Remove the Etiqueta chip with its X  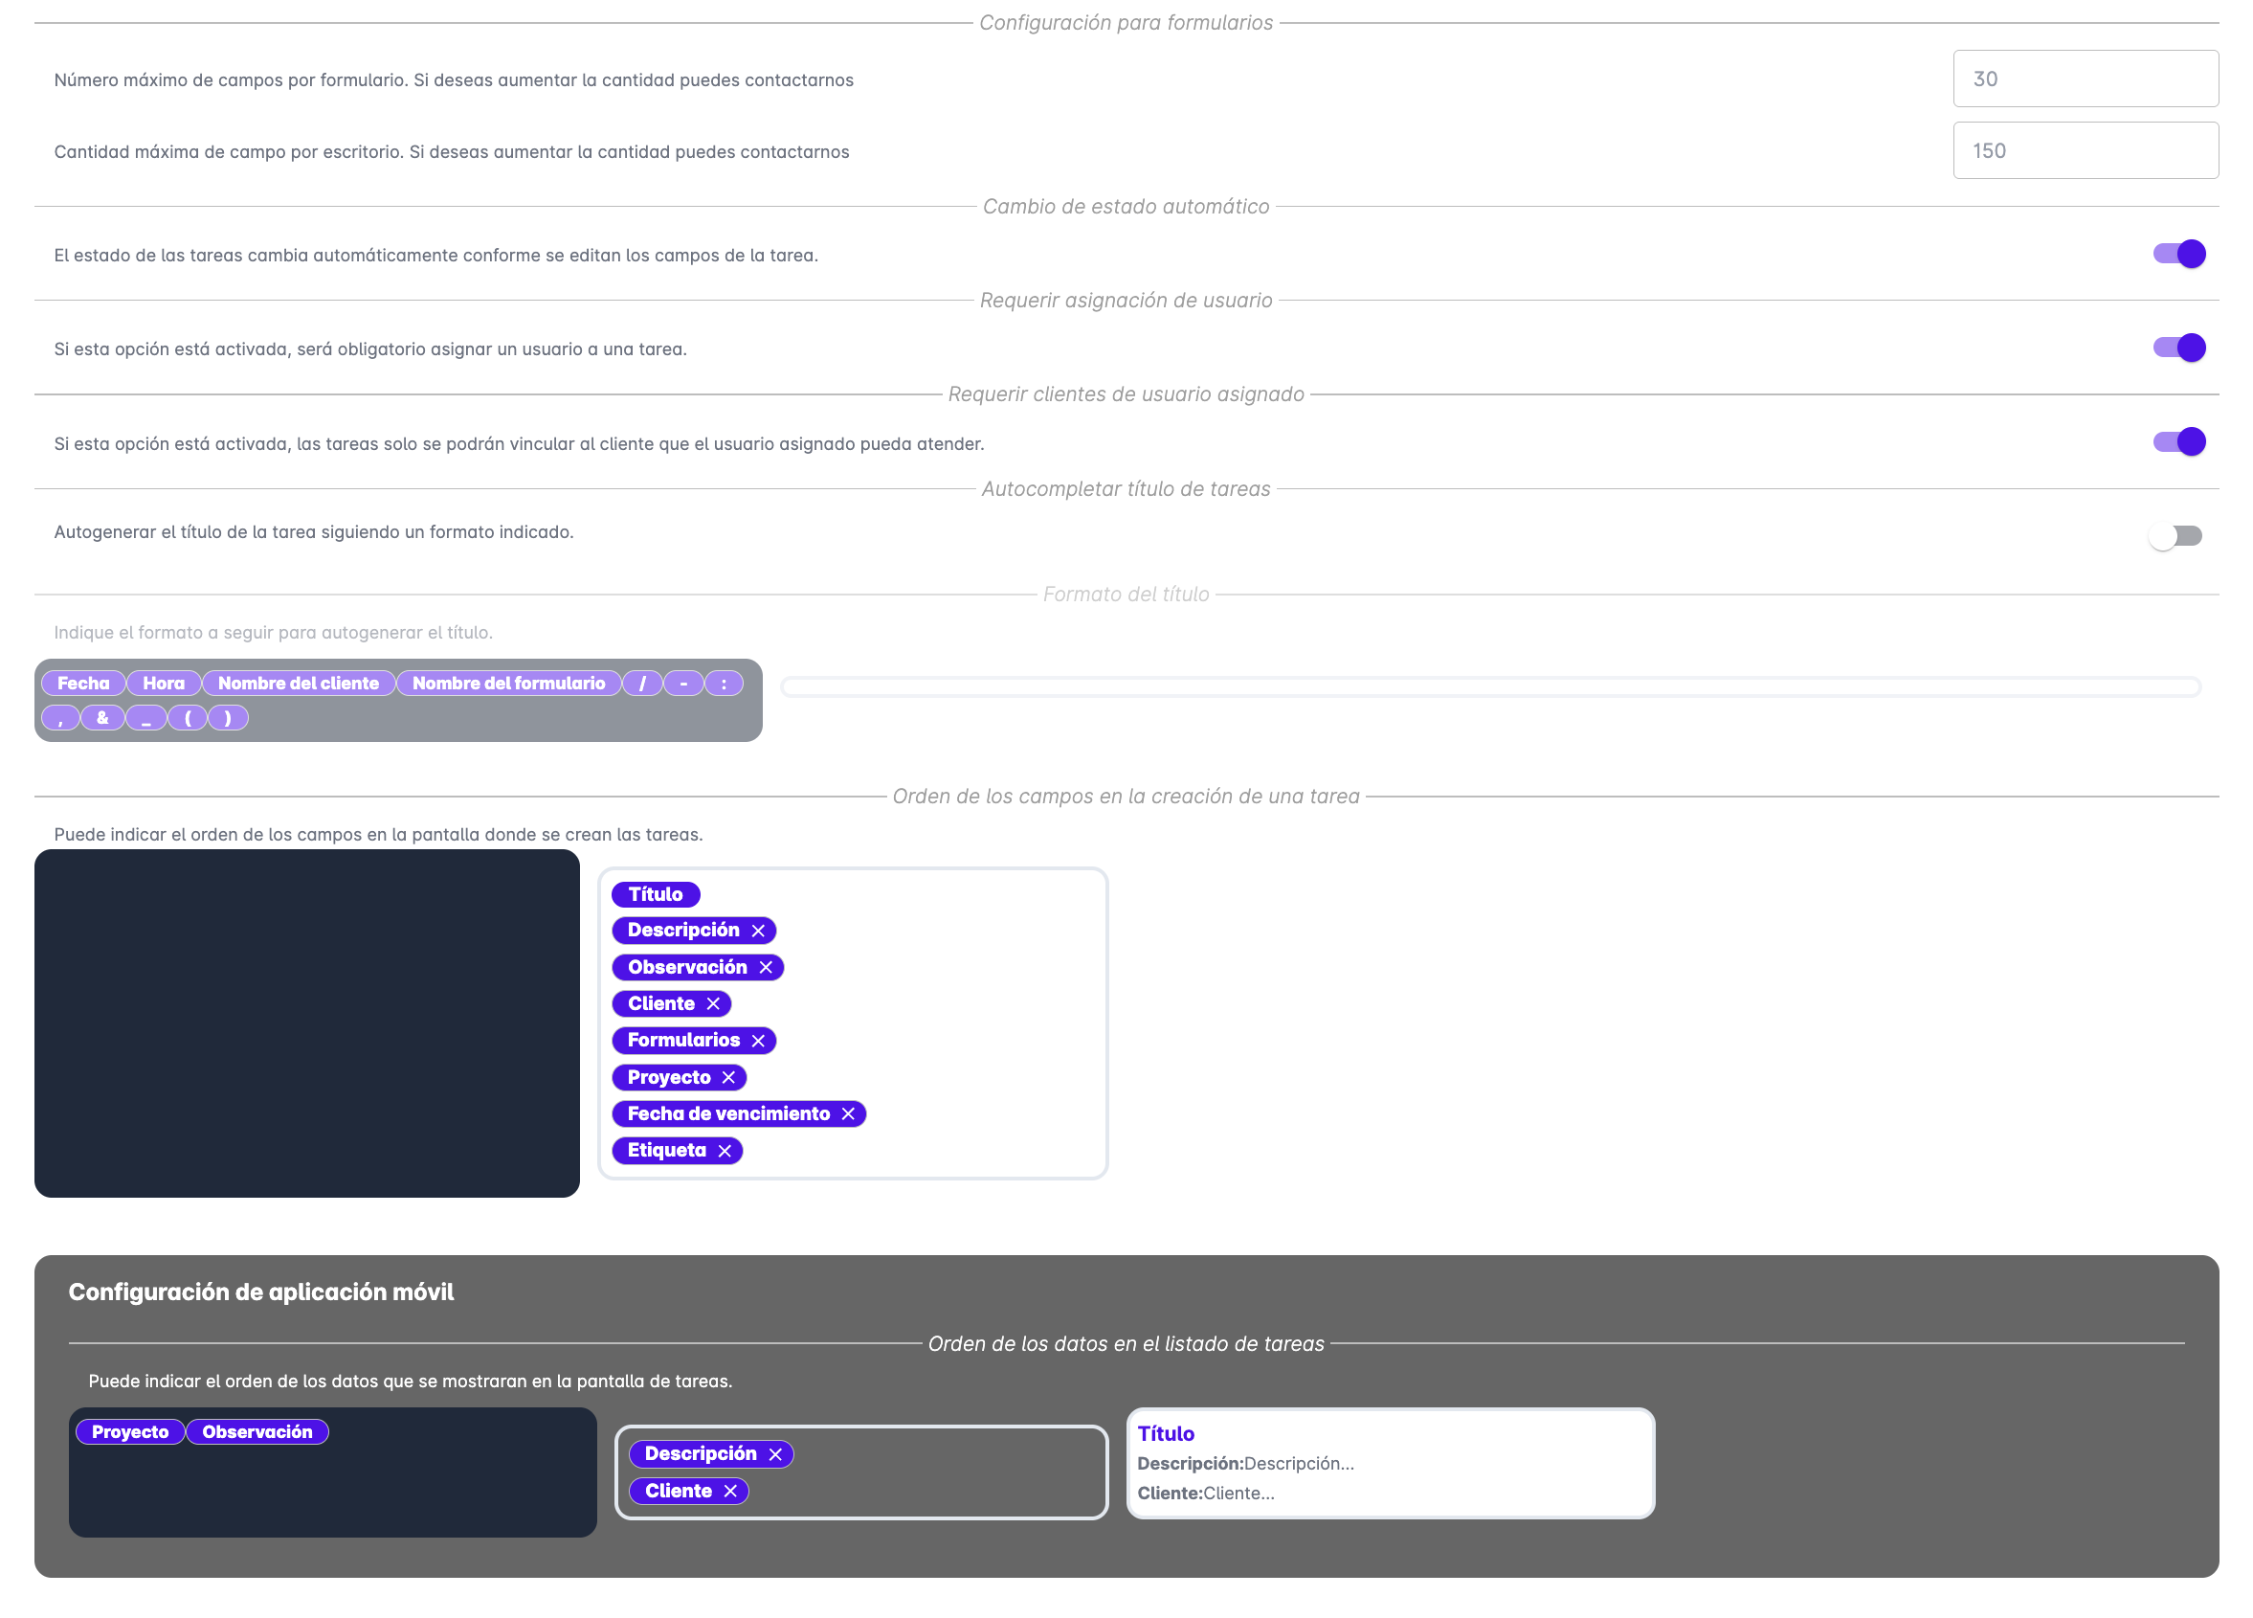pyautogui.click(x=725, y=1151)
